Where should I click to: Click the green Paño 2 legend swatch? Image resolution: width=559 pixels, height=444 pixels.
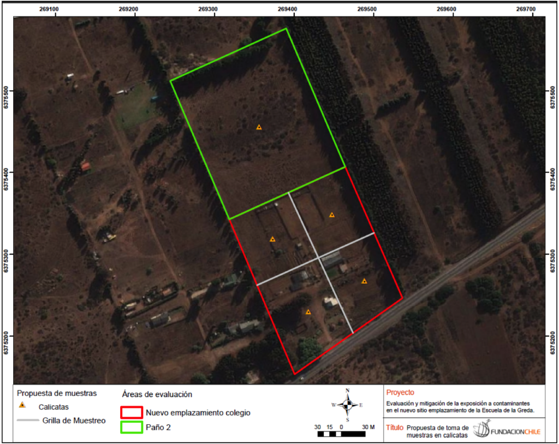(130, 428)
